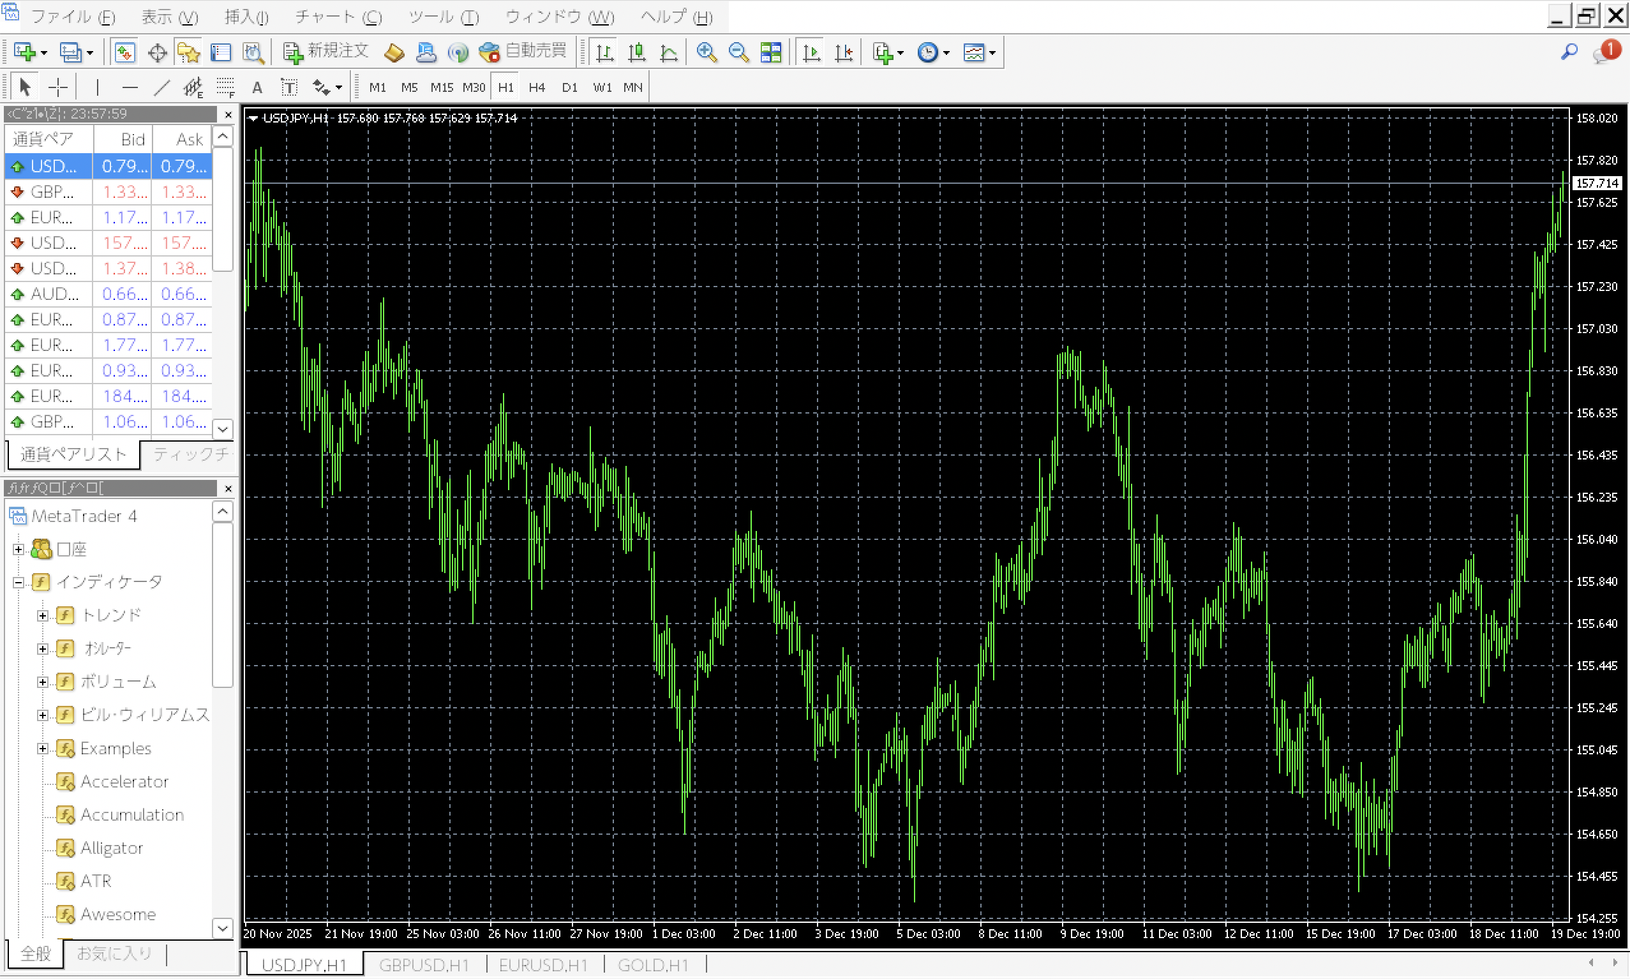Open the チャート menu
This screenshot has height=979, width=1630.
click(338, 17)
